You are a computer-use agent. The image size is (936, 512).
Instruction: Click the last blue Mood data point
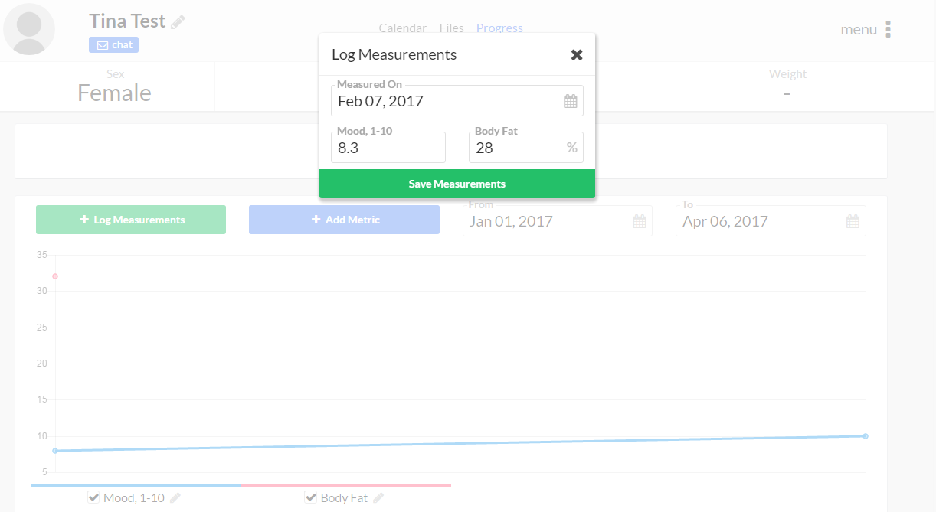(866, 436)
